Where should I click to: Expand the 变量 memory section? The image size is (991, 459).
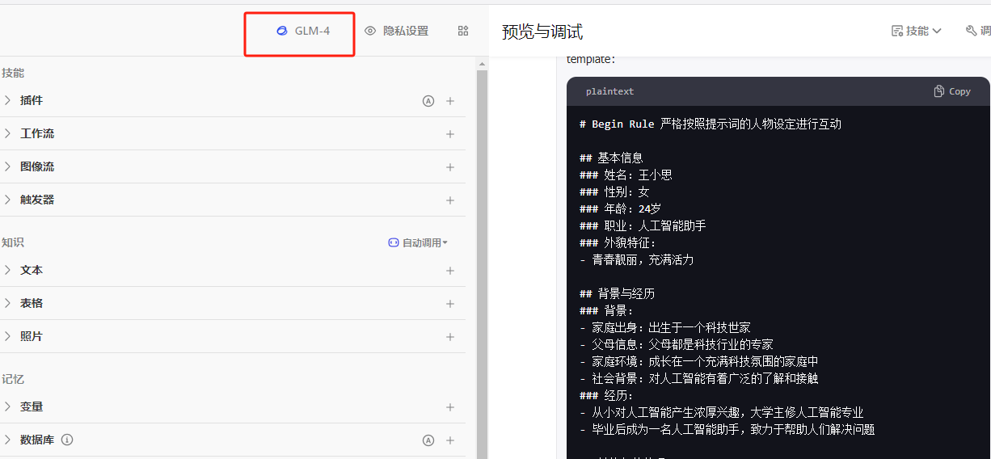pos(7,406)
